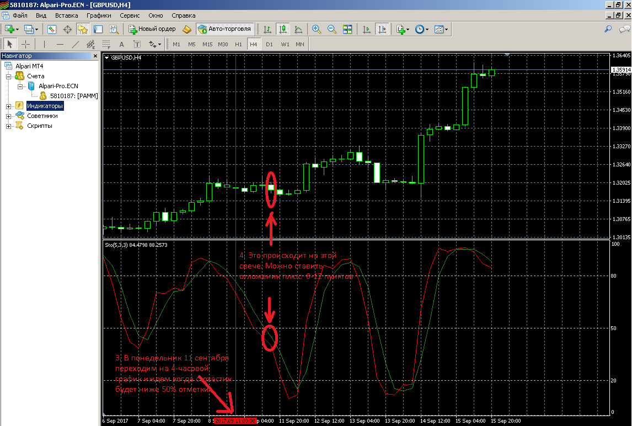Open the Terminal window icon
The width and height of the screenshot is (632, 426).
point(98,29)
